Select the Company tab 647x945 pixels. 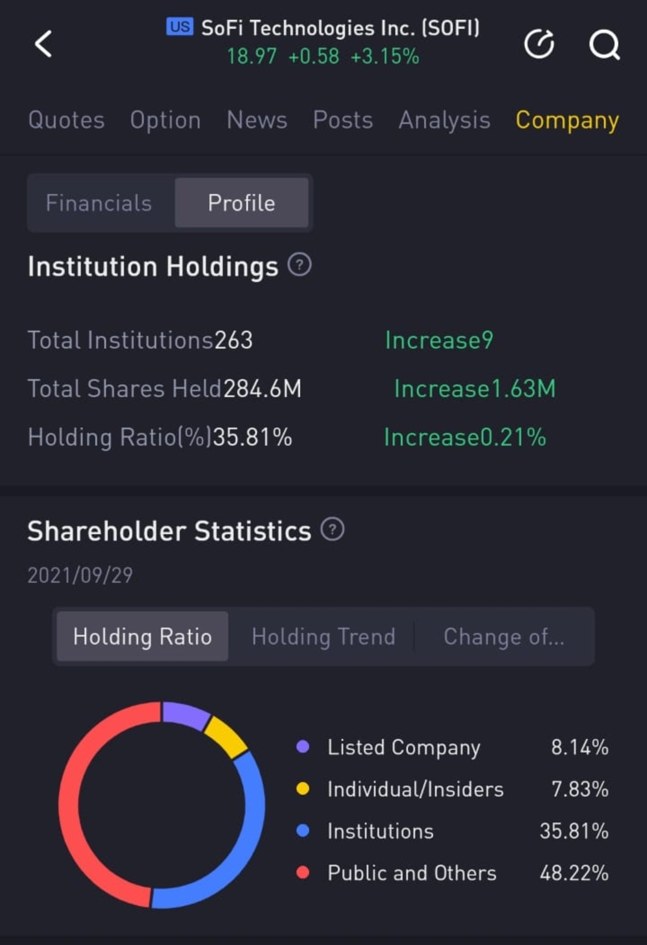click(x=567, y=120)
